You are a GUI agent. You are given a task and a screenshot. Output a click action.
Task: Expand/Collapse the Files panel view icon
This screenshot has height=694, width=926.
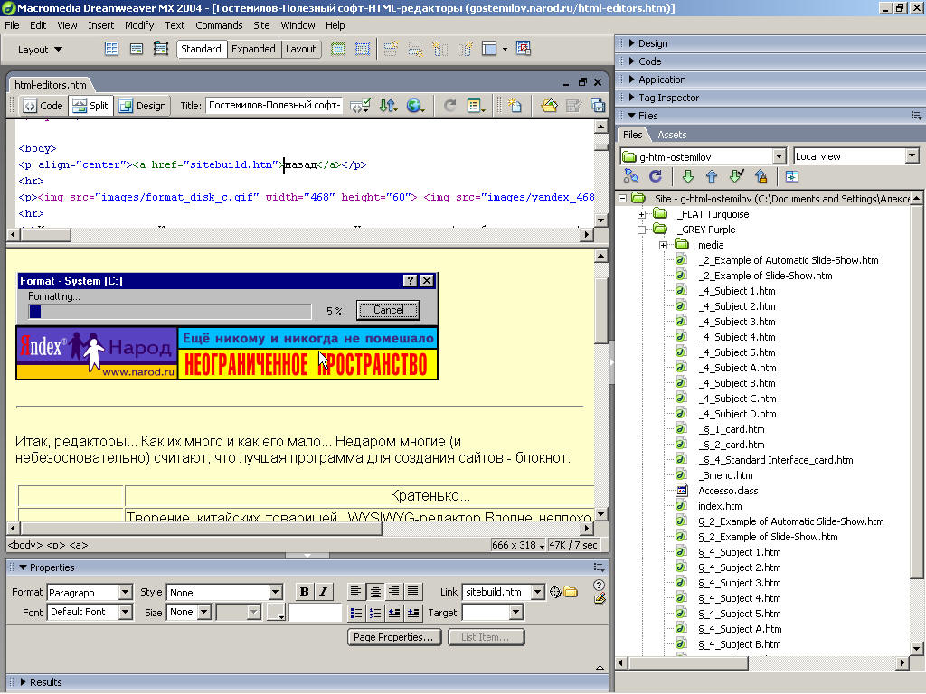coord(792,176)
